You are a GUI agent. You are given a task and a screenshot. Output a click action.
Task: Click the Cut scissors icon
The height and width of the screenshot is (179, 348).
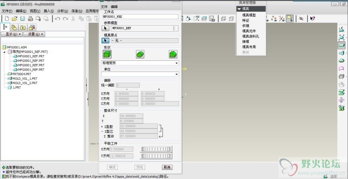pyautogui.click(x=73, y=19)
